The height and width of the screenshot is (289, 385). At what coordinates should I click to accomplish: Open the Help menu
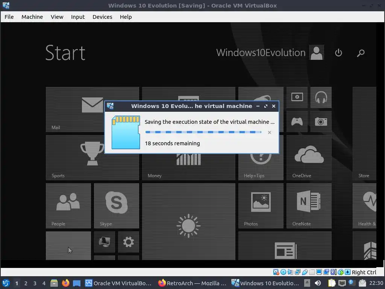pyautogui.click(x=126, y=17)
